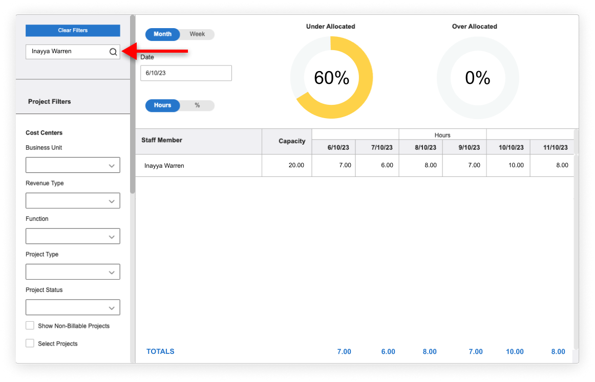Expand the Revenue Type dropdown
Screen dimensions: 595x382
pyautogui.click(x=73, y=201)
